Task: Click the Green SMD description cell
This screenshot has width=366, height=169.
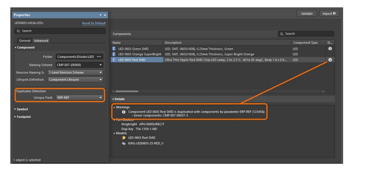Action: (199, 49)
